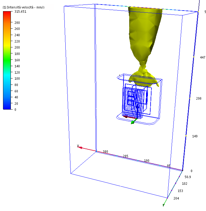Click the 447 marker on the vertical axis
Image resolution: width=206 pixels, height=211 pixels.
[x=203, y=57]
